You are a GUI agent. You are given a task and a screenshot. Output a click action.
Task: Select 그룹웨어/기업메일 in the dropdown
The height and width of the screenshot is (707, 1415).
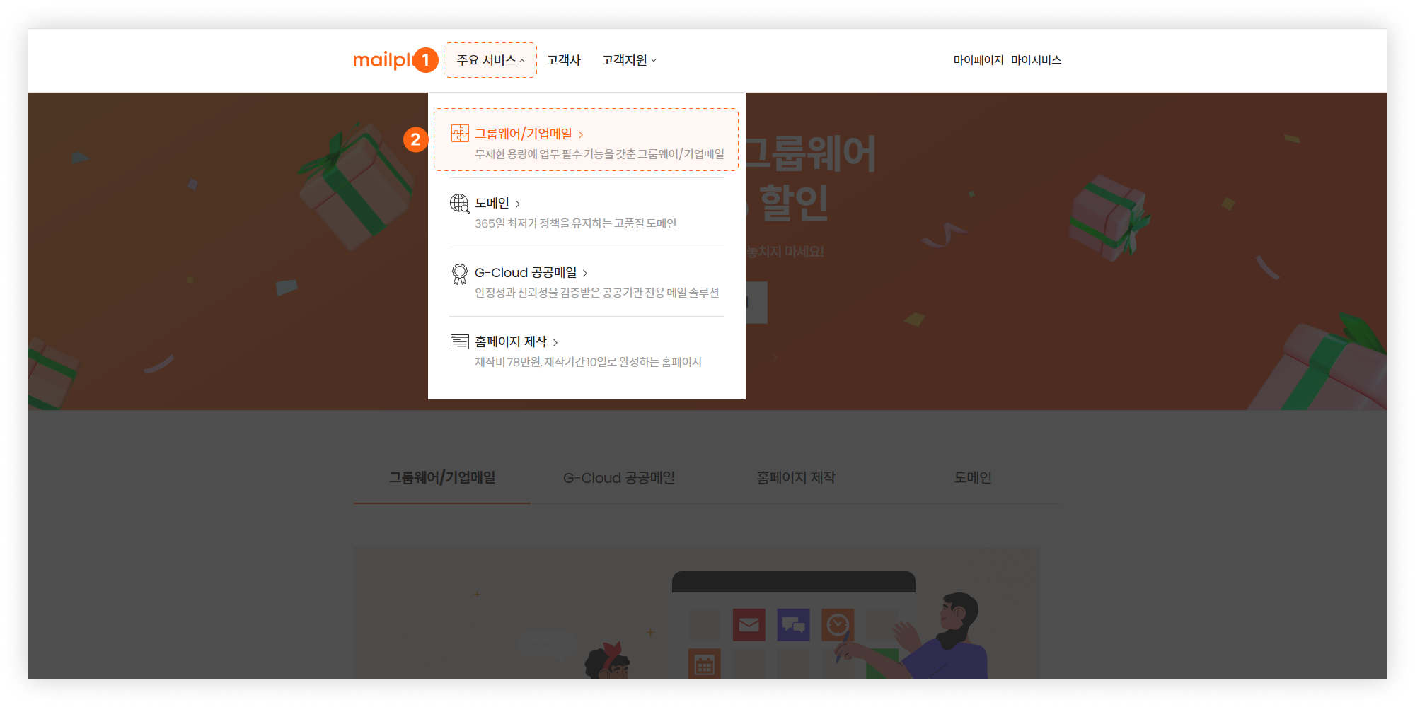[586, 139]
